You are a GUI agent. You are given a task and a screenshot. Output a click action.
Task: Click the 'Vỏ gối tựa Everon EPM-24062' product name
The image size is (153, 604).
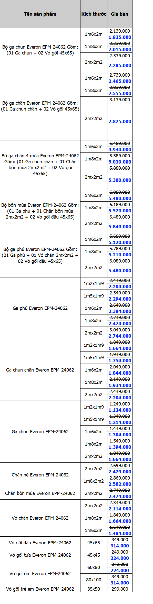pos(40,555)
